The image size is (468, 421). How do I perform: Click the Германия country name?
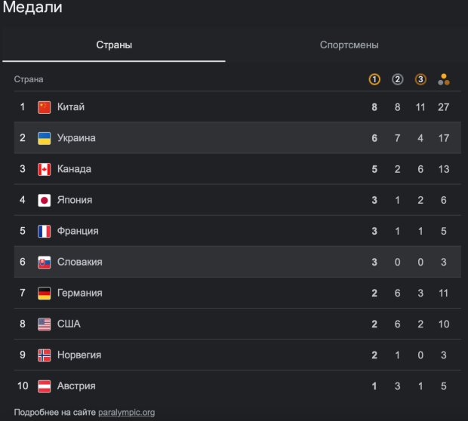(79, 293)
